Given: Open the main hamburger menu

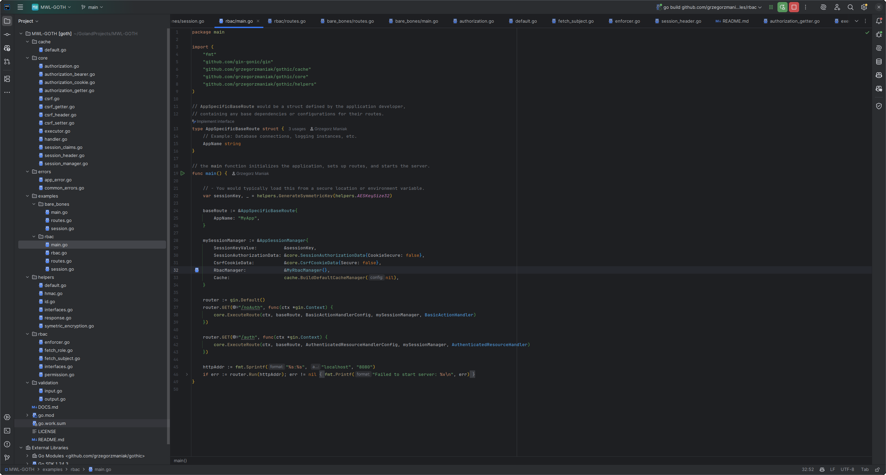Looking at the screenshot, I should click(x=20, y=7).
